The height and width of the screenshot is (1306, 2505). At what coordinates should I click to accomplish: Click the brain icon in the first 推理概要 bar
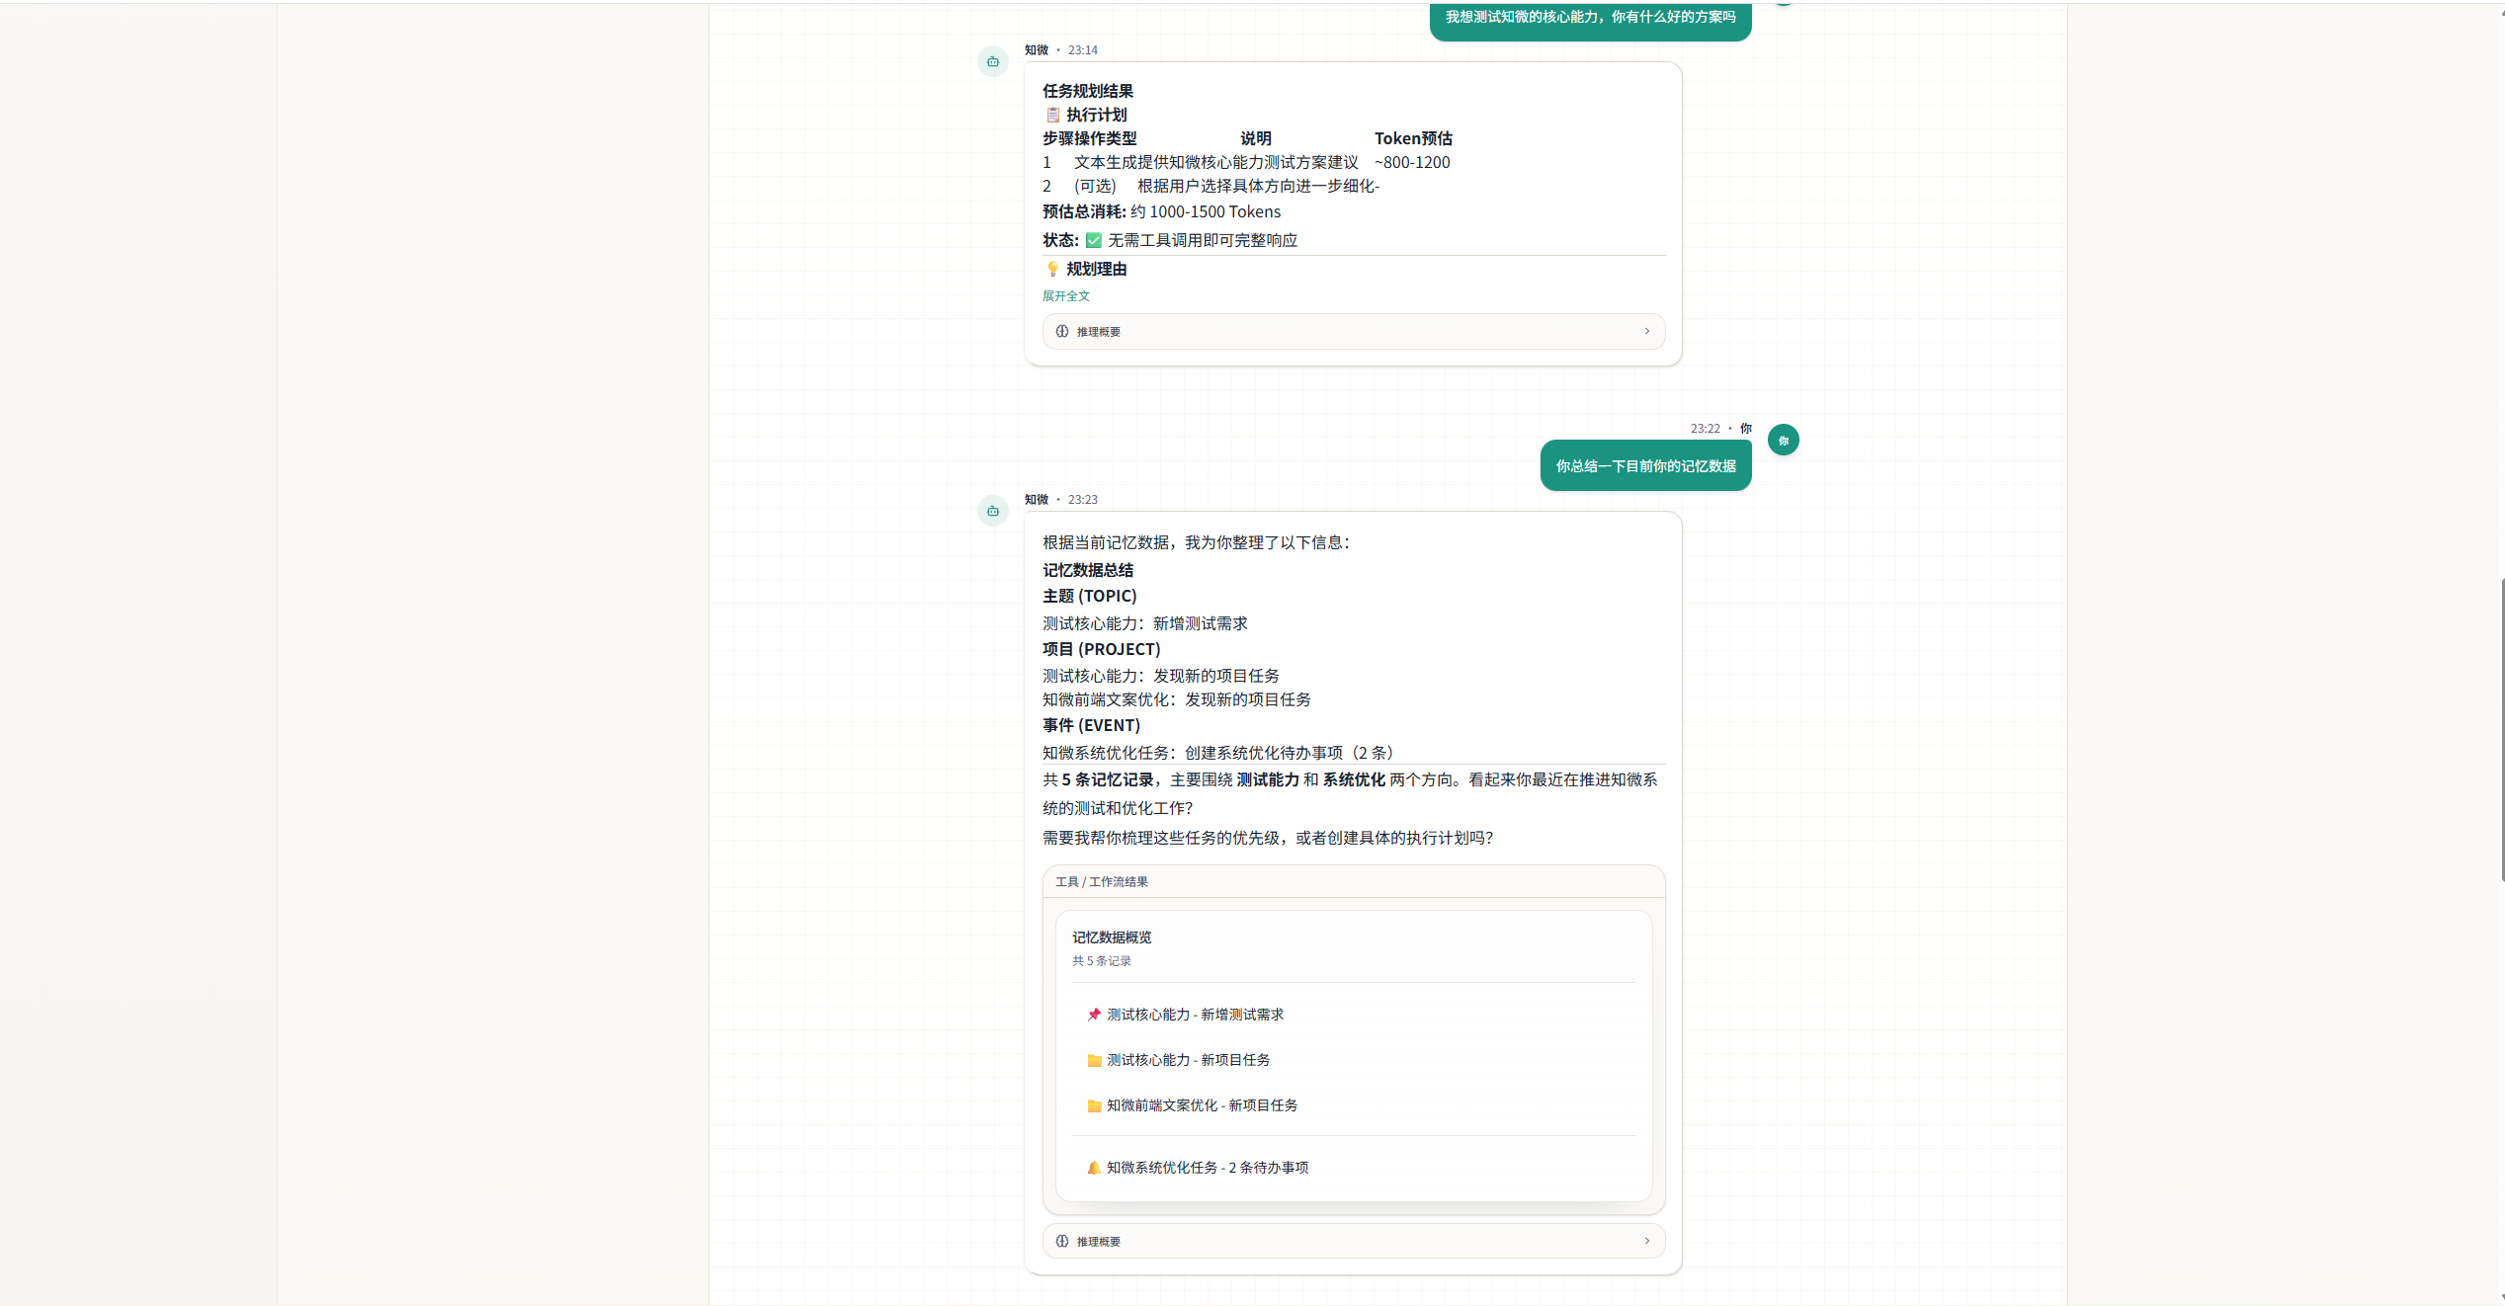(x=1061, y=331)
